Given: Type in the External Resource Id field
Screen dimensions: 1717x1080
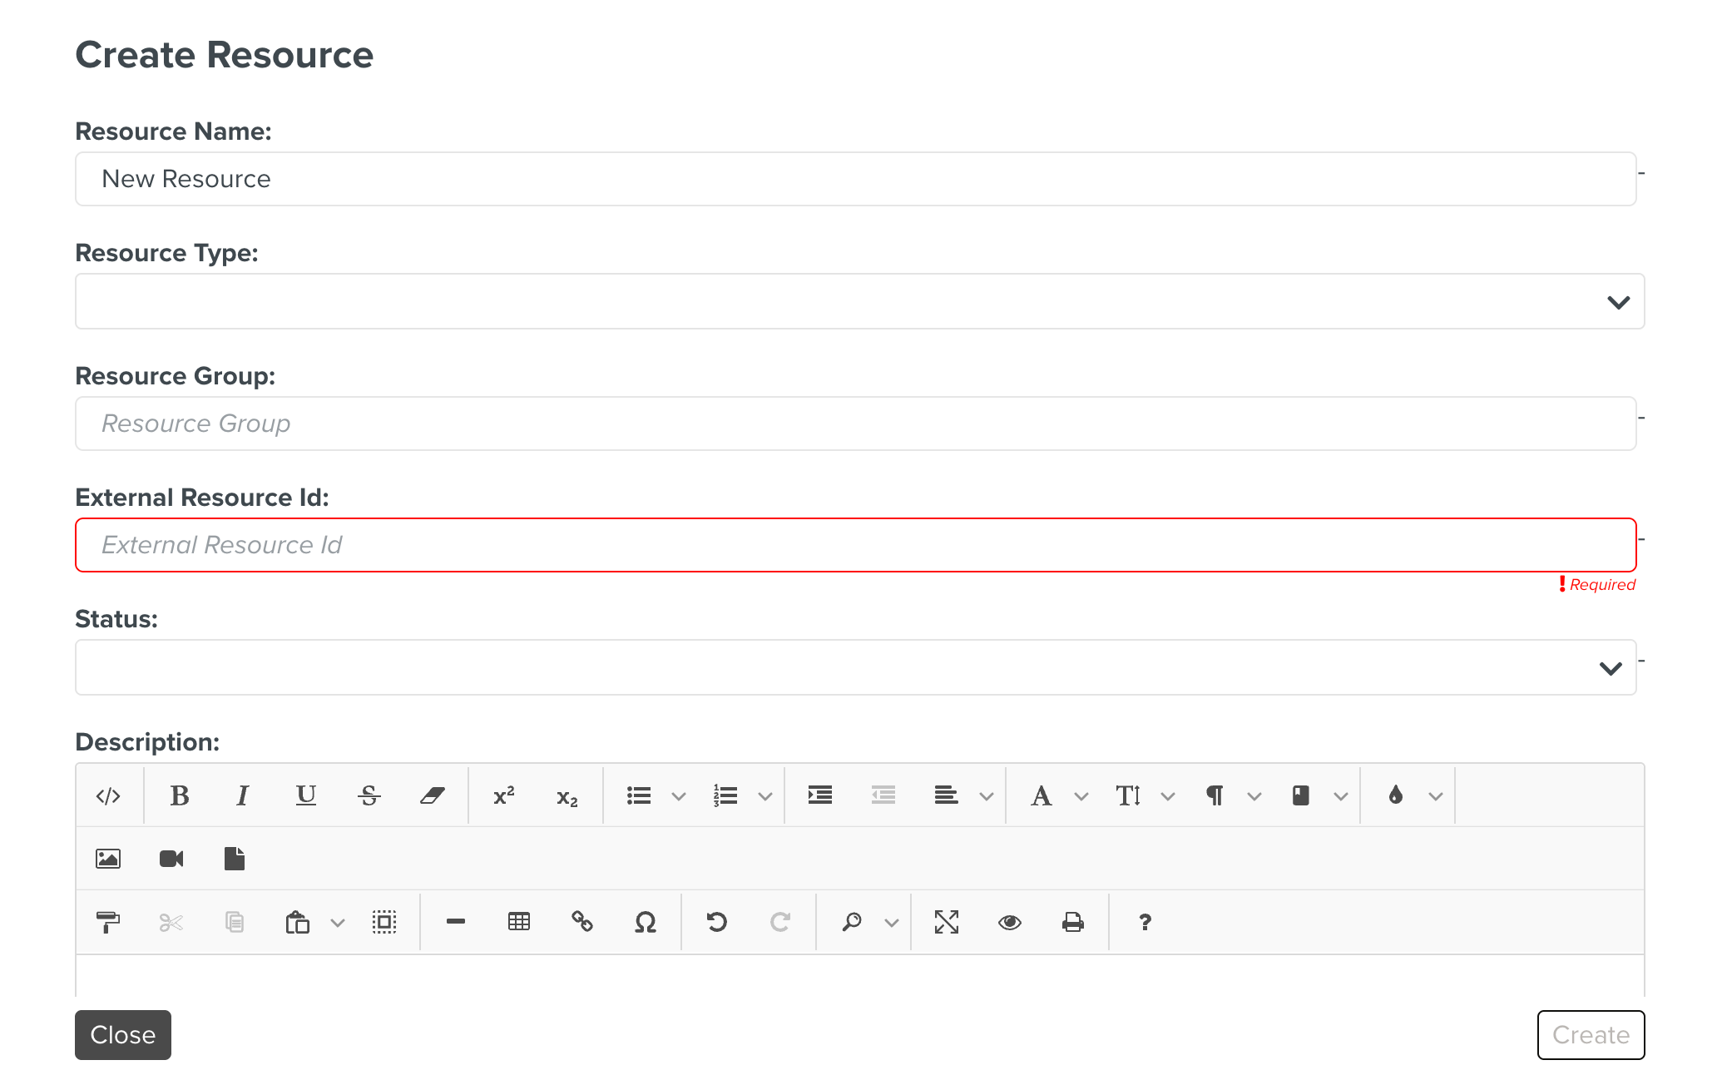Looking at the screenshot, I should click(x=855, y=544).
